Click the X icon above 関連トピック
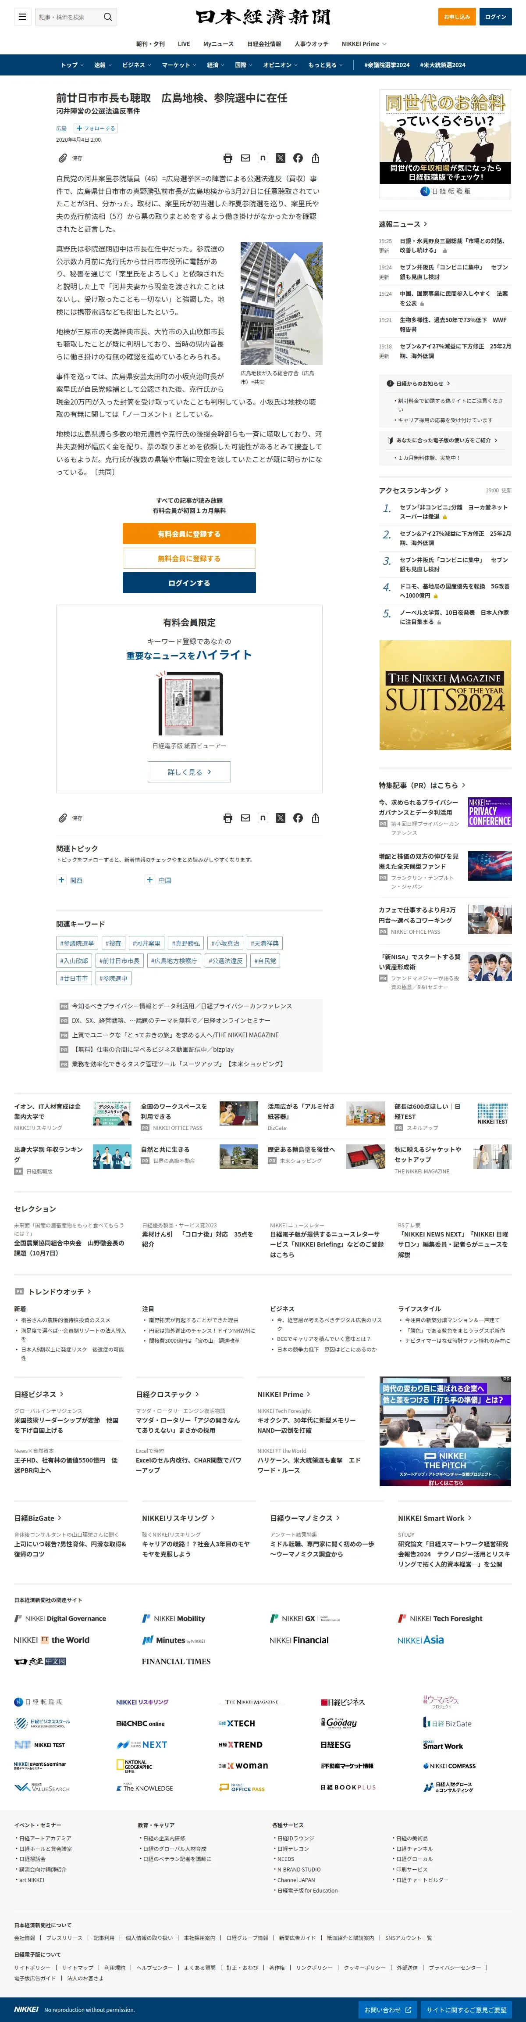This screenshot has height=2022, width=526. click(x=281, y=818)
